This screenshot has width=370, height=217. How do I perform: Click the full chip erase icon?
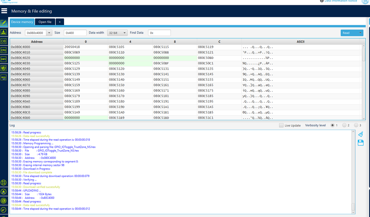coord(4,210)
